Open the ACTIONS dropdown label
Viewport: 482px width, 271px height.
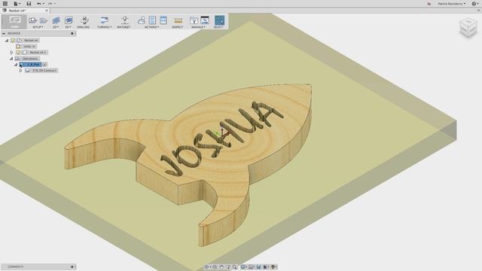[152, 27]
